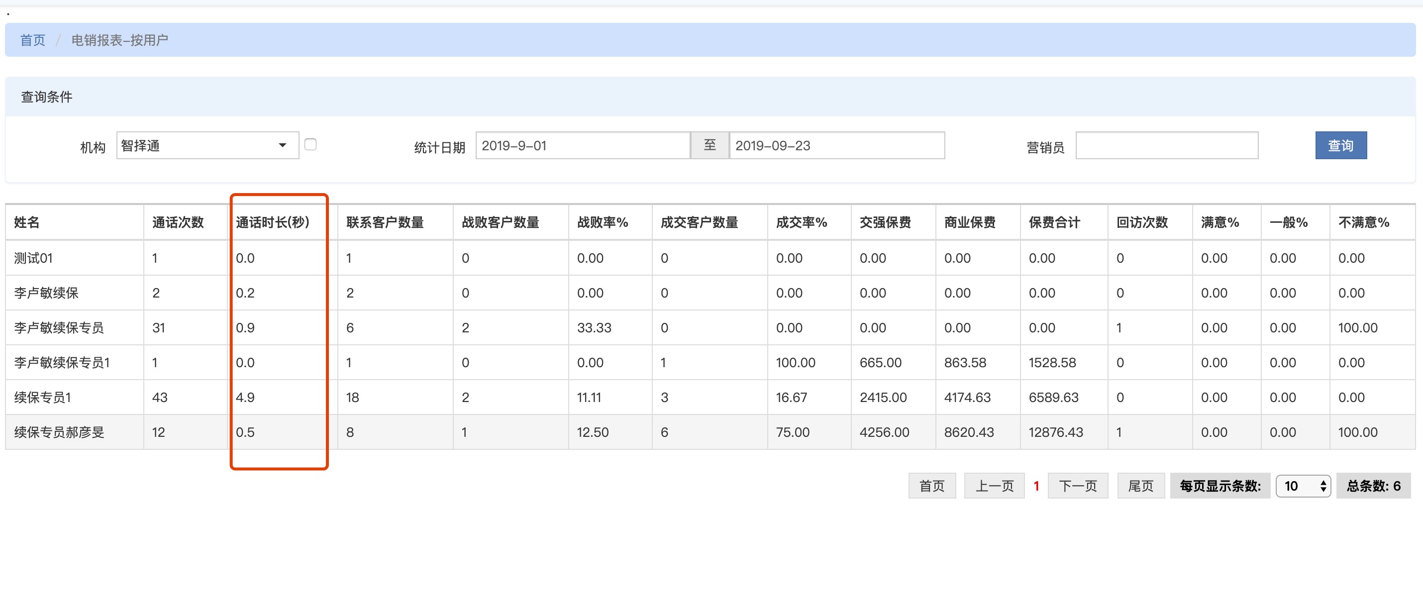Image resolution: width=1423 pixels, height=613 pixels.
Task: Click the 上一页 pagination button
Action: tap(994, 486)
